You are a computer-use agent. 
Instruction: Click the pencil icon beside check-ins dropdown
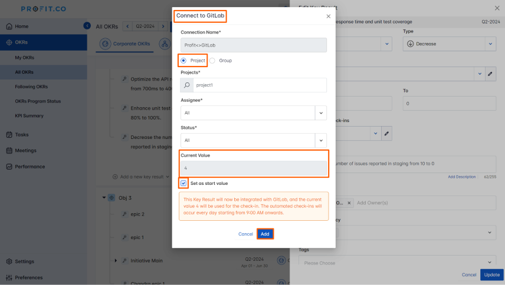(386, 133)
